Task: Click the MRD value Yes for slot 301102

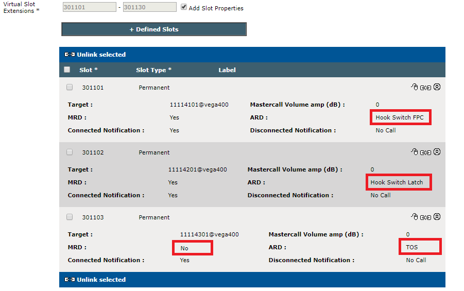Action: [173, 182]
